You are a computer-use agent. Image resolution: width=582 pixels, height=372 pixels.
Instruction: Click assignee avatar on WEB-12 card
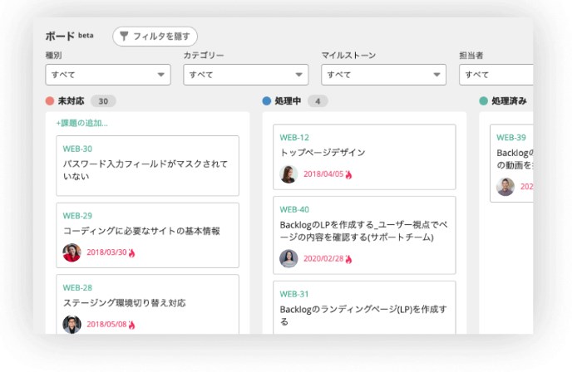point(289,174)
